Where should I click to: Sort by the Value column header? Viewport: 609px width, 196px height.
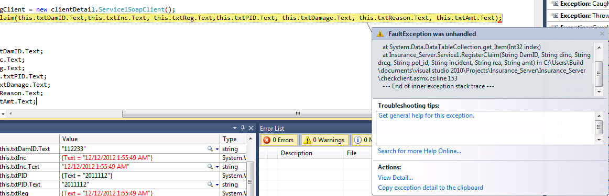140,139
